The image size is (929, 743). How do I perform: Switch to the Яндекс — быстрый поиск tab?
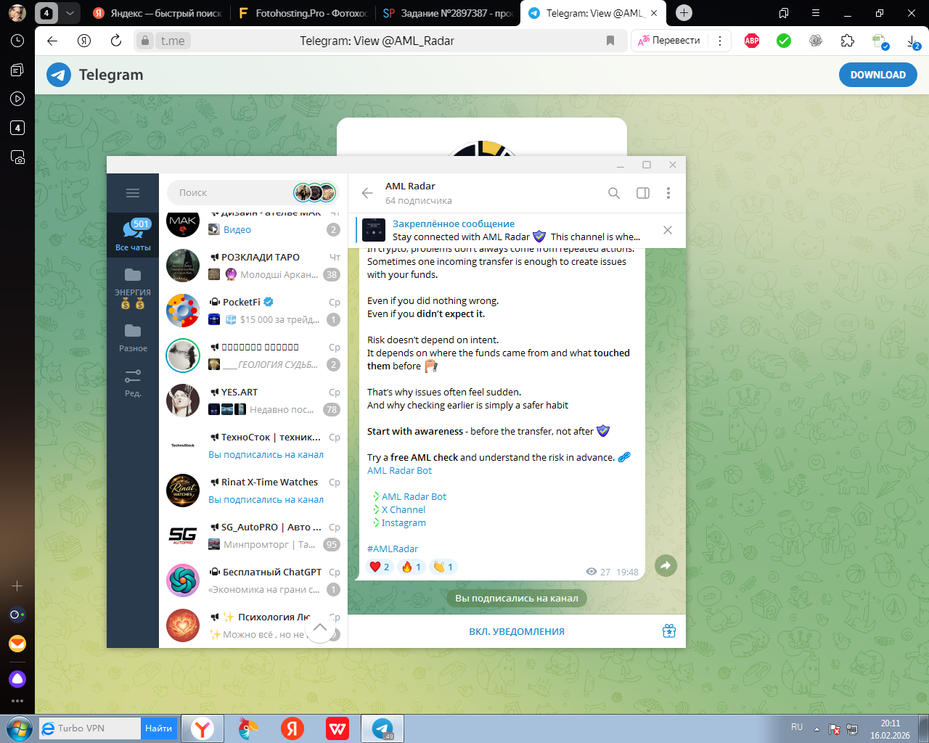coord(157,13)
